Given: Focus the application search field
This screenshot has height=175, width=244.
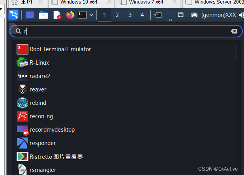Looking at the screenshot, I should coord(126,31).
